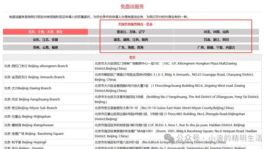Select the 北京、上海、天津、重庆 region tab
271x149 pixels.
[45, 32]
